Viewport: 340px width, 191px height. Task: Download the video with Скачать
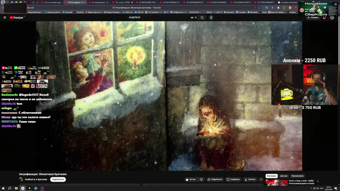(250, 179)
